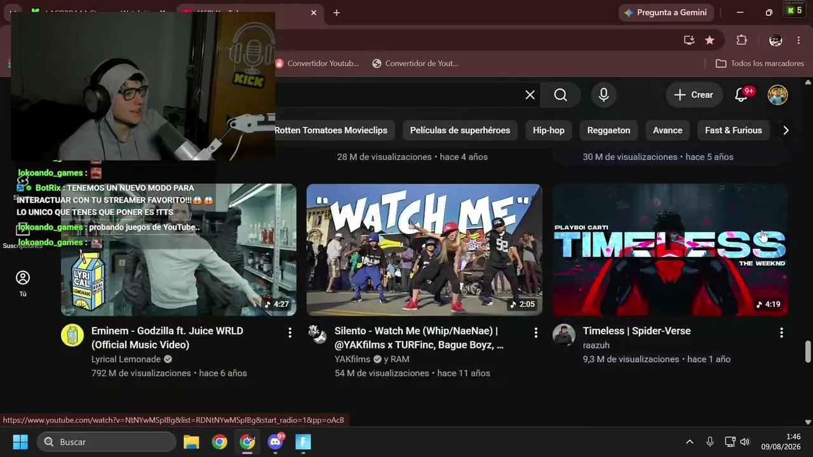This screenshot has width=813, height=457.
Task: Open Chrome's three-dot menu
Action: point(798,40)
